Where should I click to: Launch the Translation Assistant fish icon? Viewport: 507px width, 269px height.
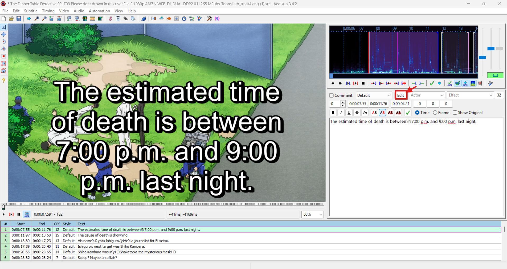pos(169,18)
